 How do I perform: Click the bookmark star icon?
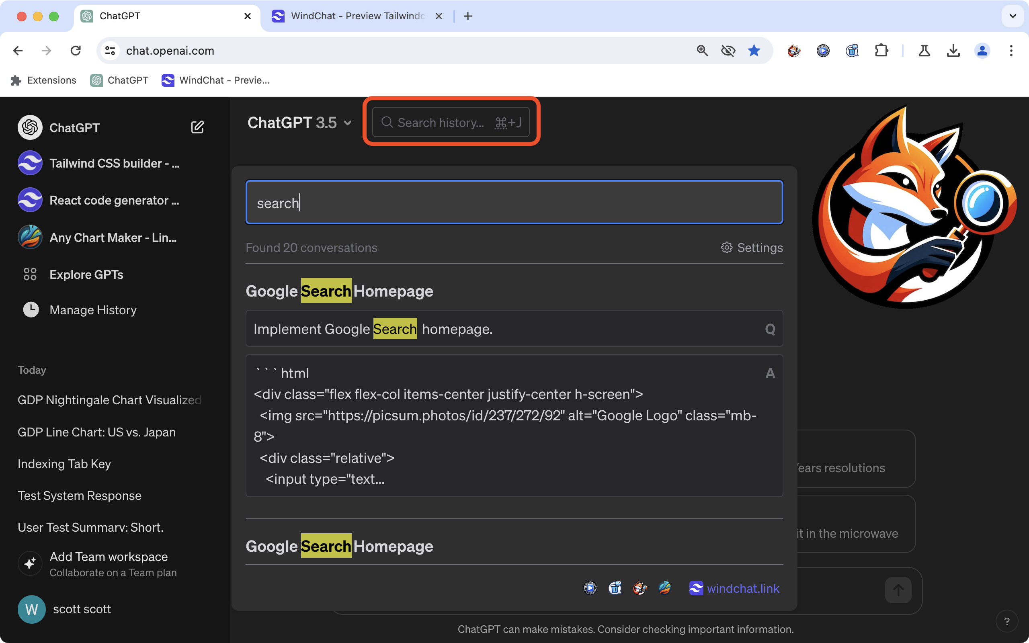754,51
